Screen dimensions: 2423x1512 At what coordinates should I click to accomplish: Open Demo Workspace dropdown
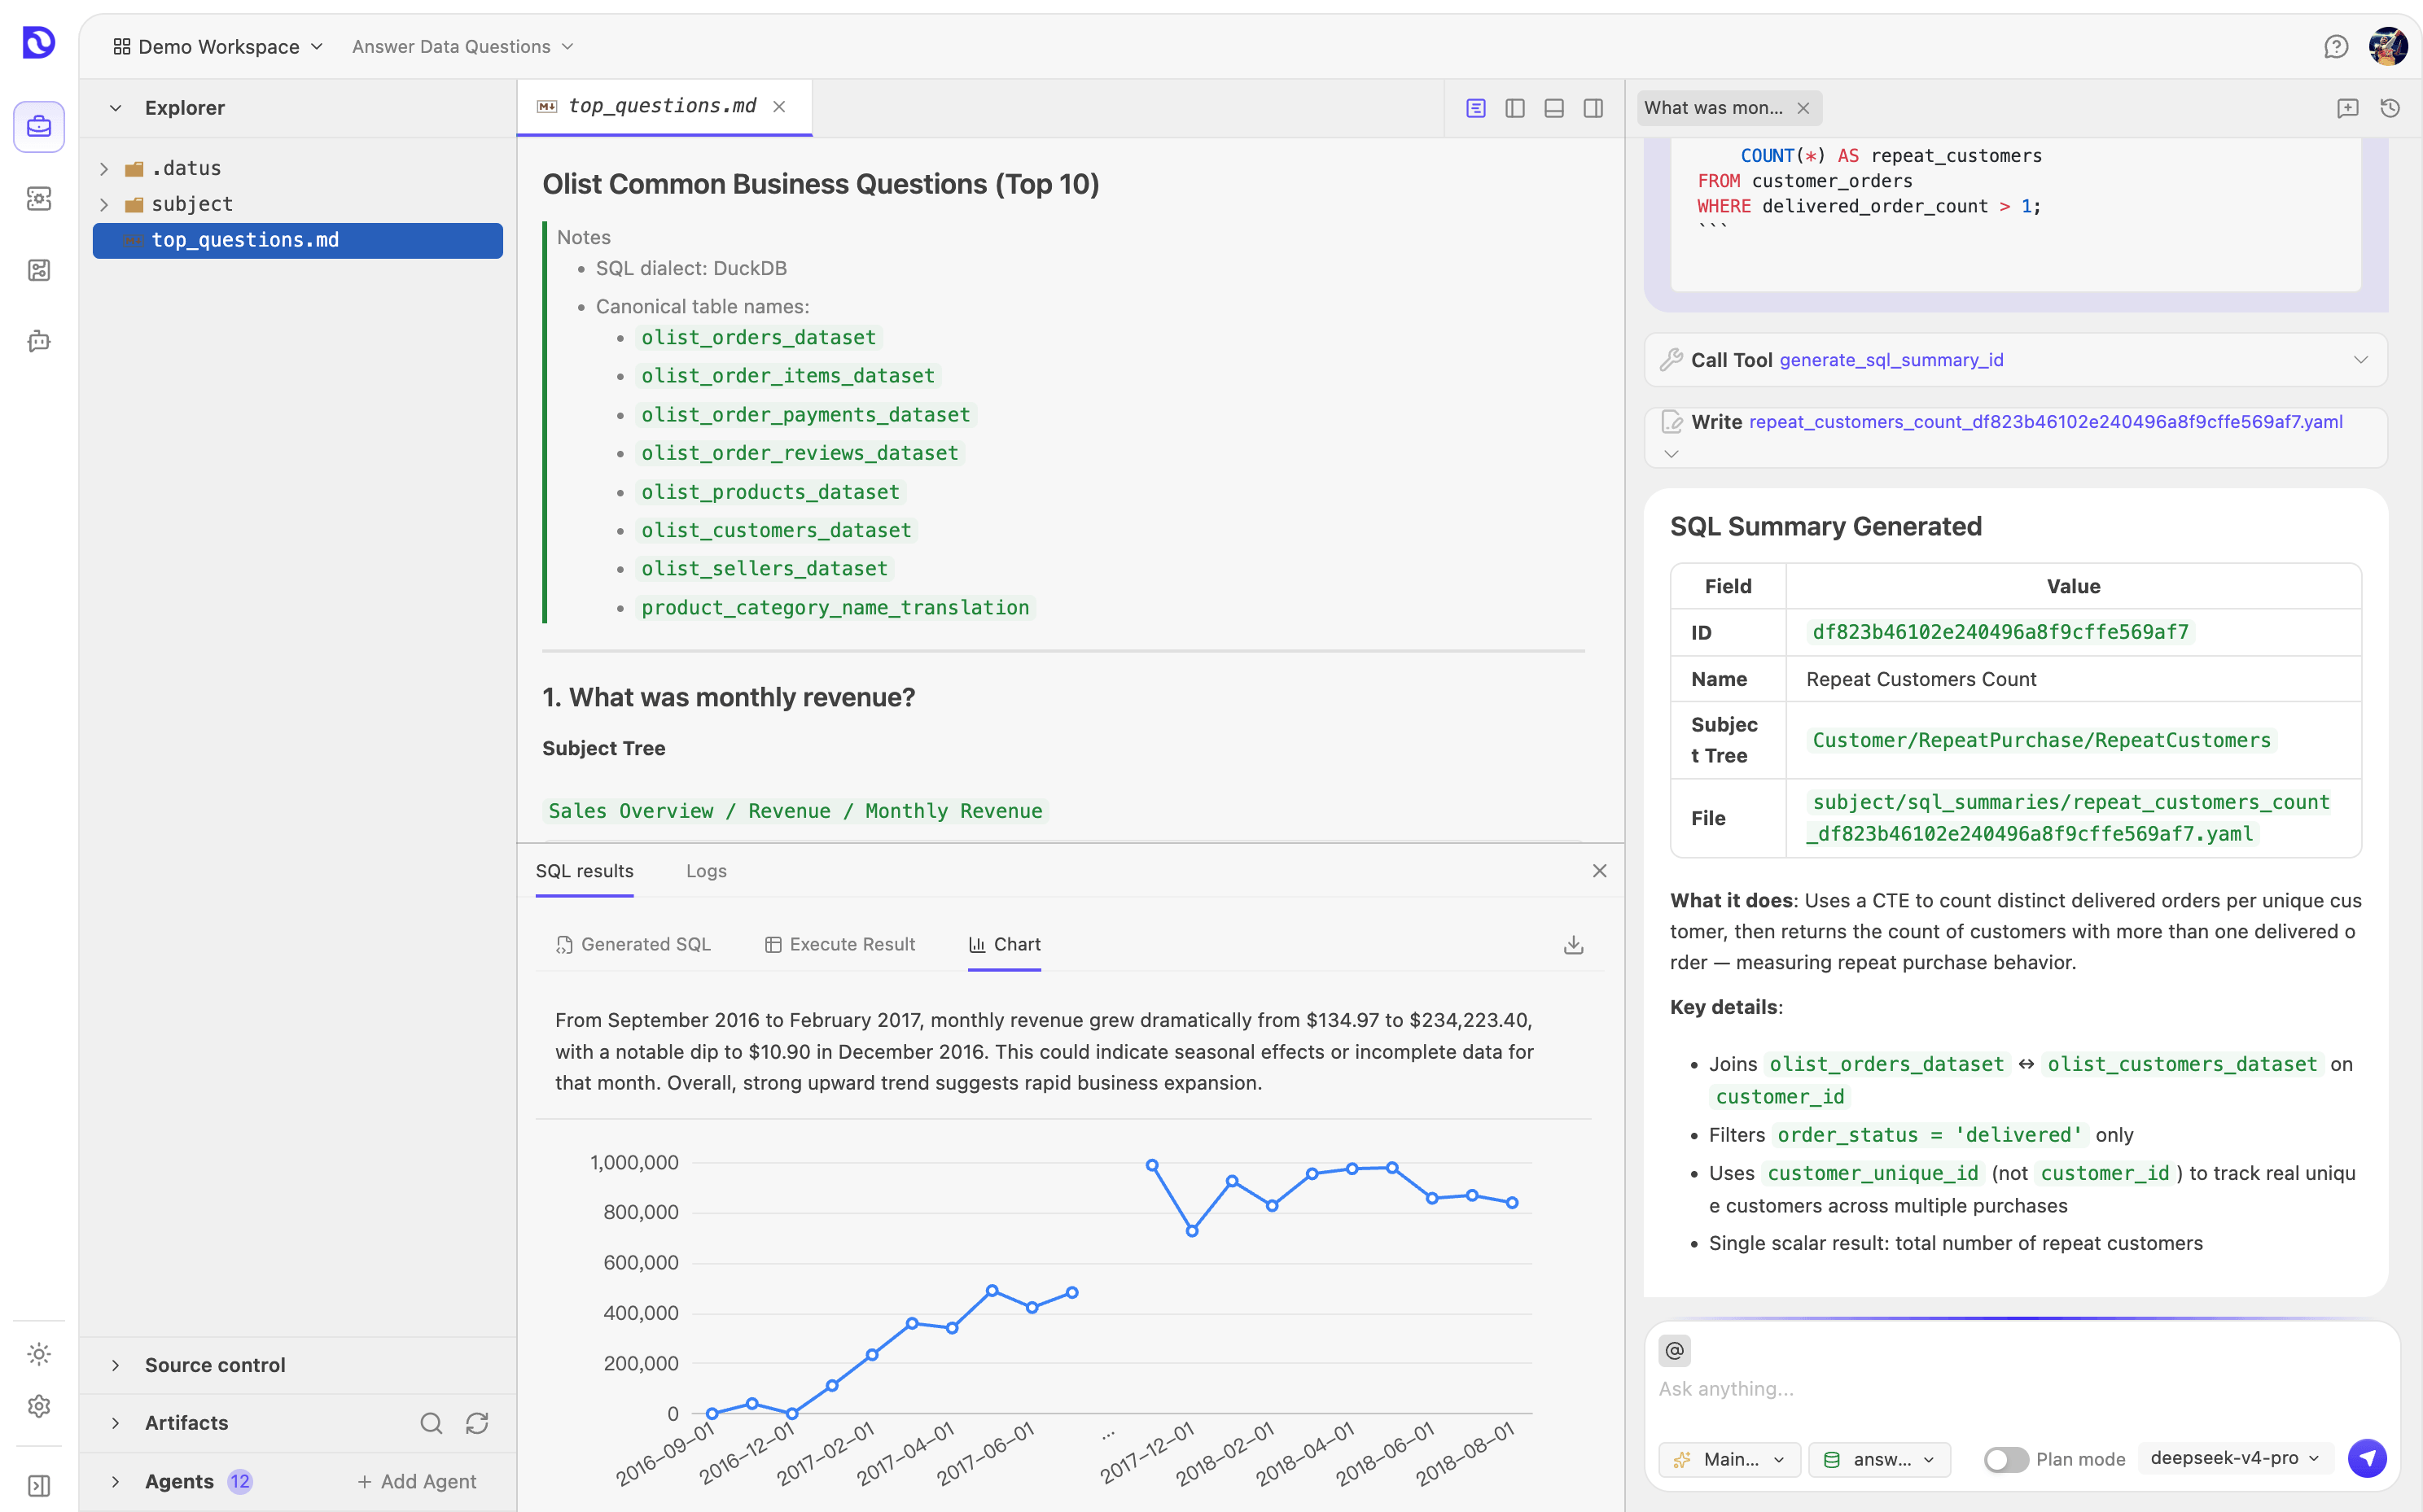219,47
